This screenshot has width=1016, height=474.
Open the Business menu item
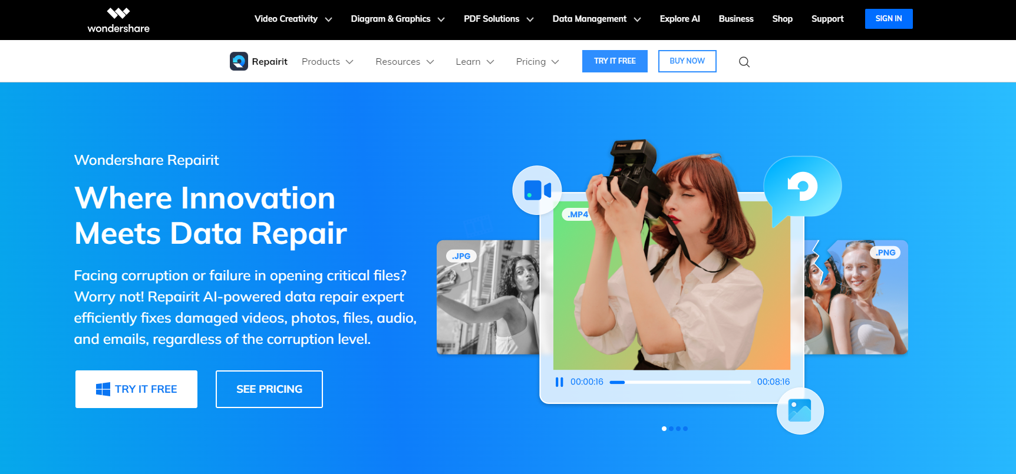click(x=736, y=19)
